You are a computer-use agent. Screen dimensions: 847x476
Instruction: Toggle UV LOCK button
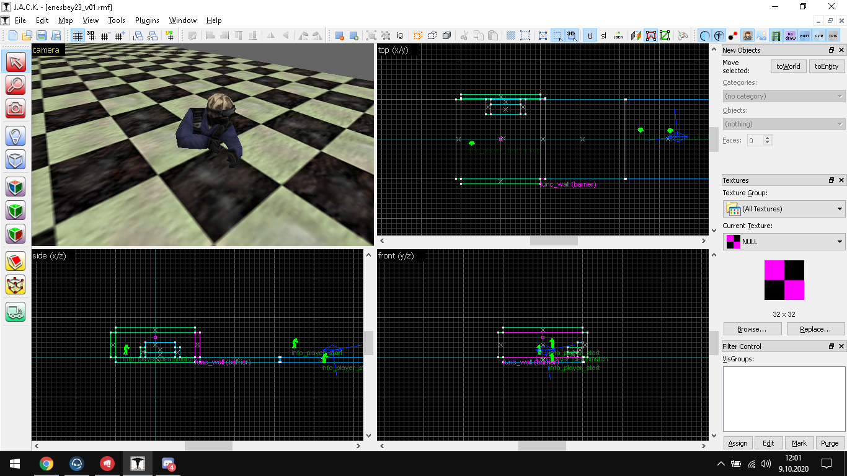tap(618, 35)
